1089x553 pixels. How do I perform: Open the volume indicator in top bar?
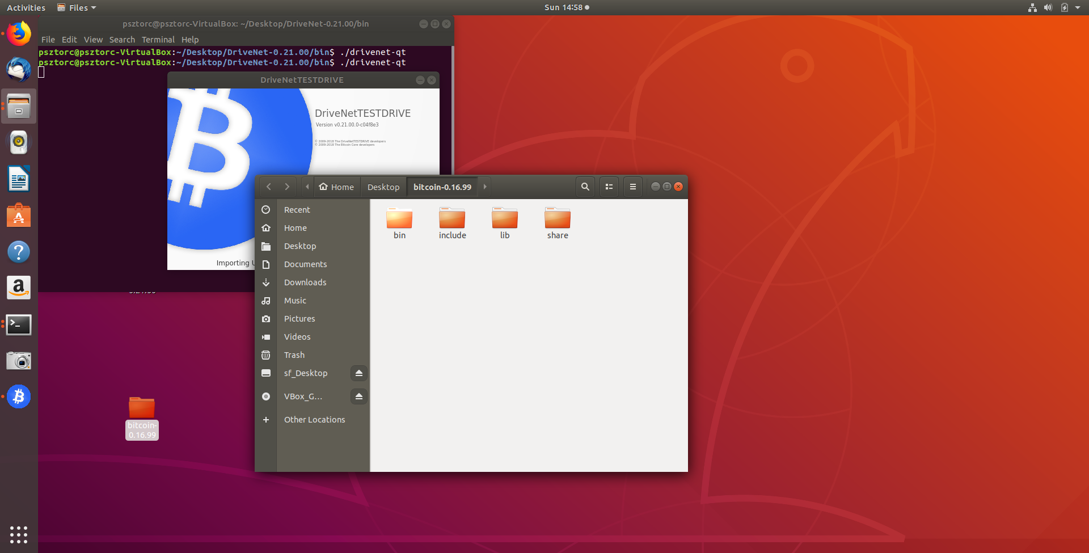tap(1048, 7)
